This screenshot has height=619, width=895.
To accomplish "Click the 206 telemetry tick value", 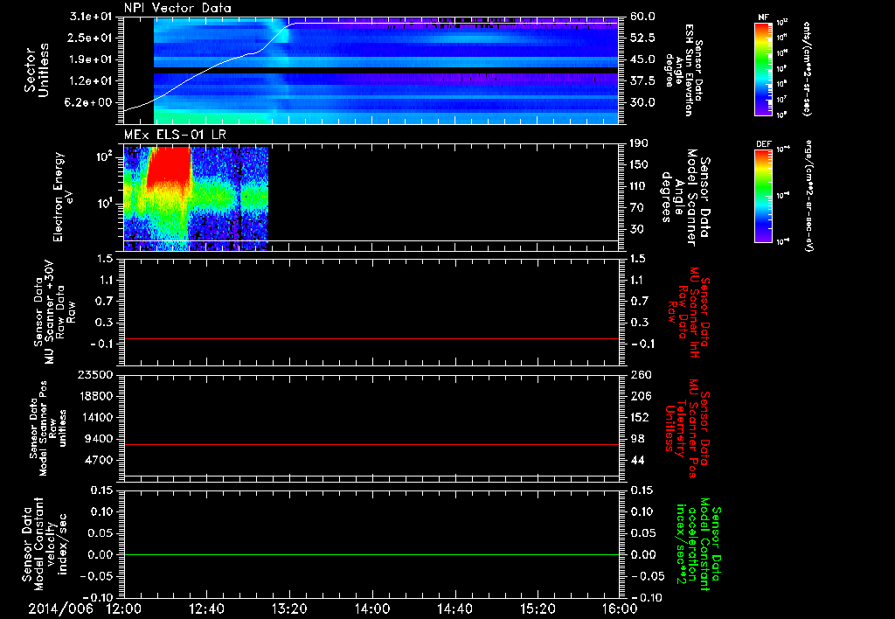I will click(640, 396).
